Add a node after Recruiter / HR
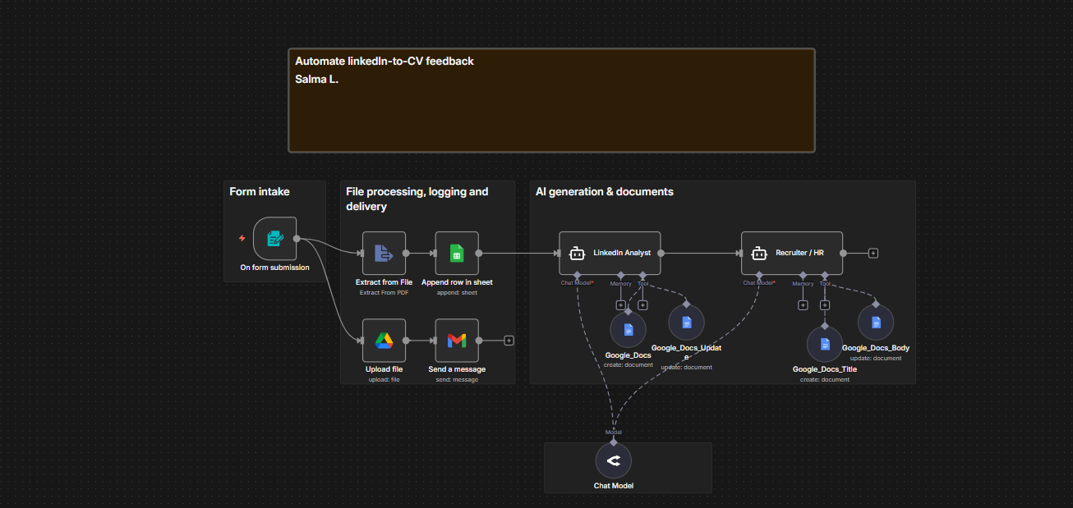Image resolution: width=1073 pixels, height=508 pixels. [x=873, y=253]
